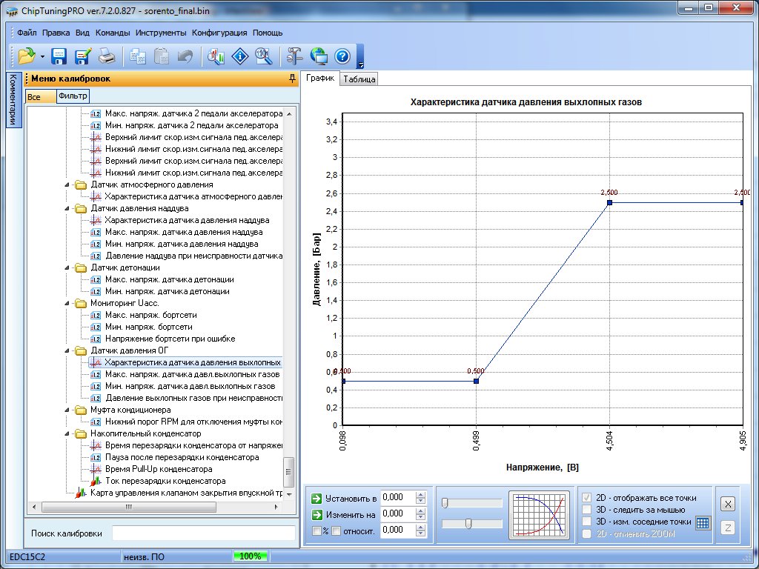
Task: Click the green arrow next to Установить в
Action: 317,498
